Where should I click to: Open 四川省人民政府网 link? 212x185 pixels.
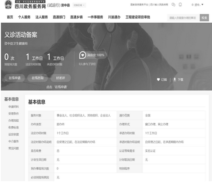tap(159, 5)
